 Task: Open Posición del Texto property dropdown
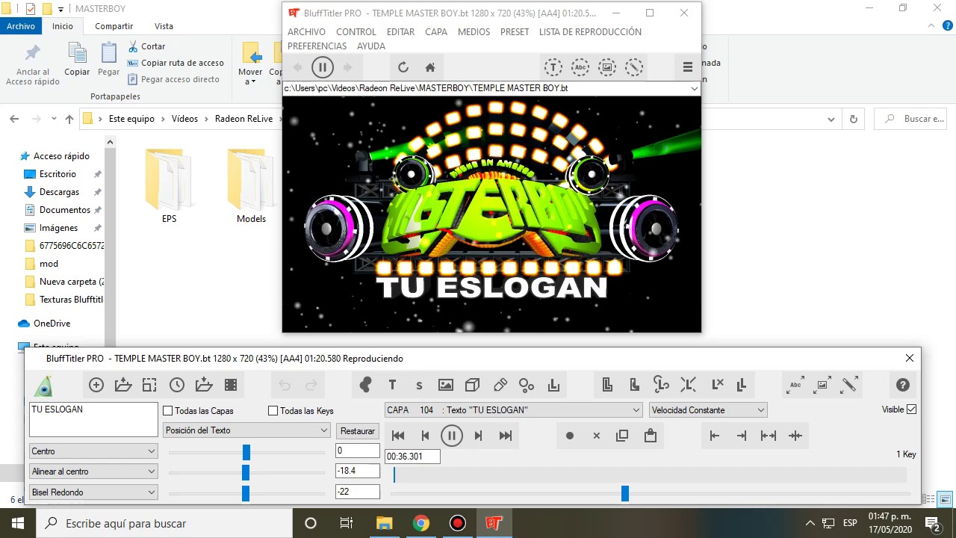[x=246, y=430]
